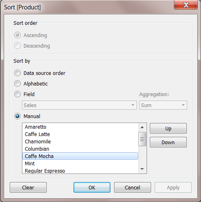Select Amaretto in the manual list
This screenshot has height=202, width=201.
[x=80, y=127]
